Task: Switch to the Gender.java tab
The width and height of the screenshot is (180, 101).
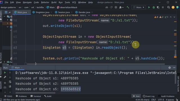Action: (84, 12)
